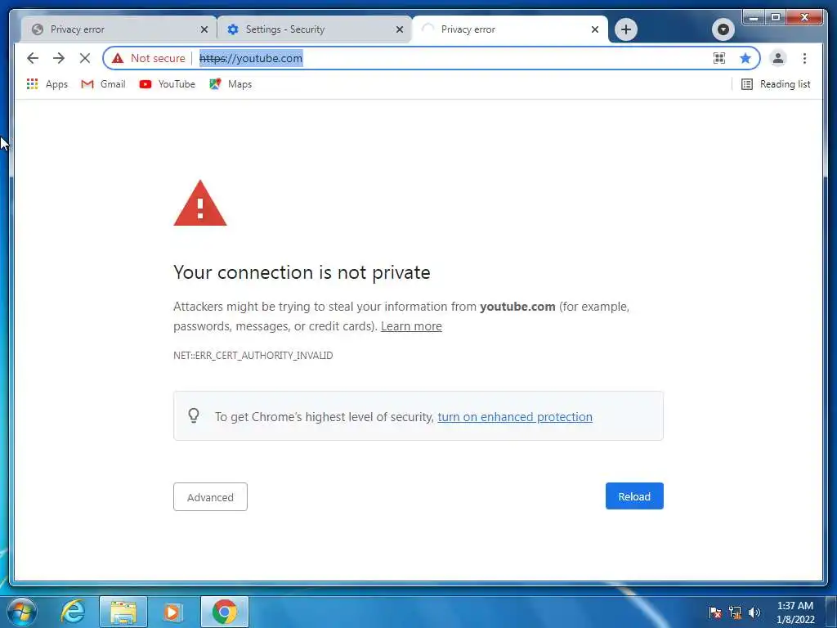Open Windows Explorer from taskbar
The width and height of the screenshot is (837, 628).
123,612
